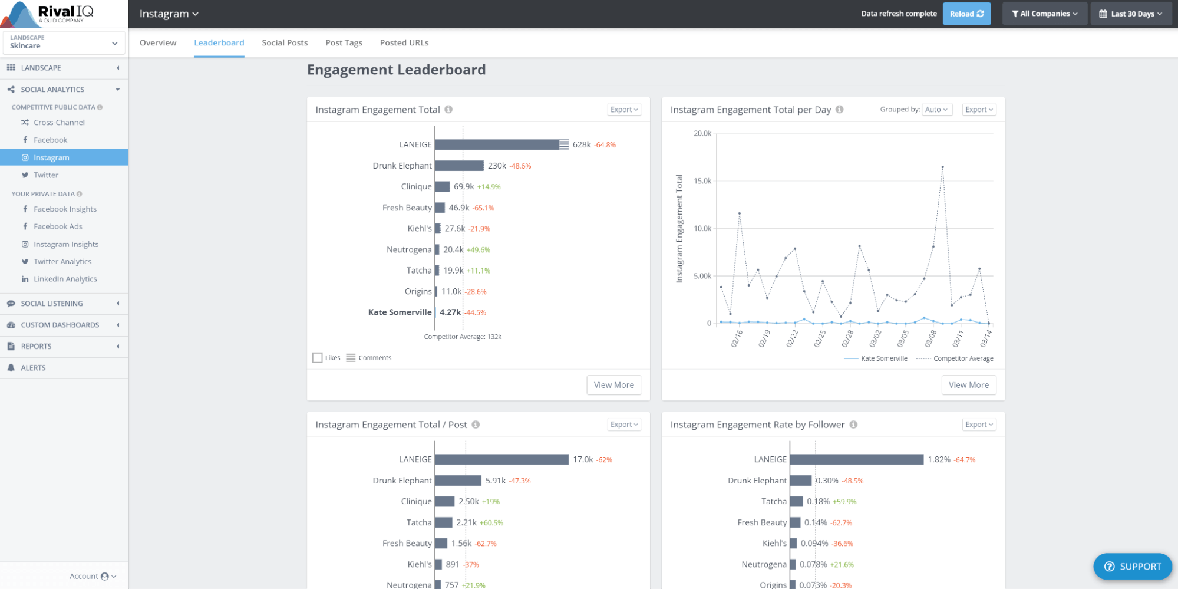Switch to the Social Posts tab

285,42
